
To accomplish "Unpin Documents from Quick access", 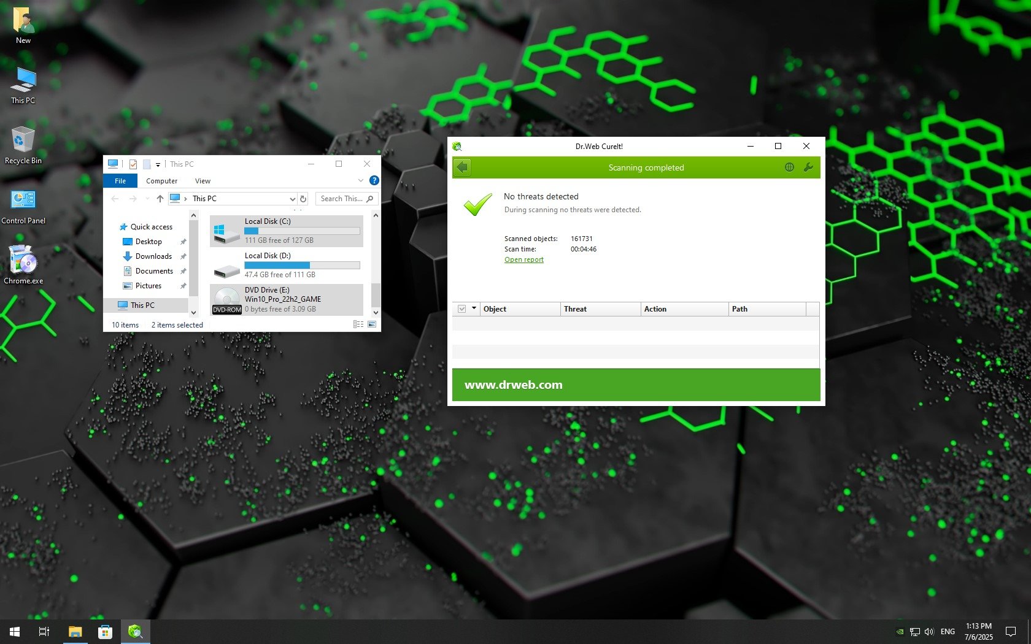I will [x=183, y=271].
